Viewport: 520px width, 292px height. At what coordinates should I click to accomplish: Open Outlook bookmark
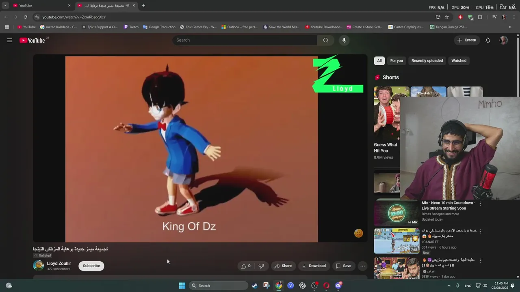(239, 27)
